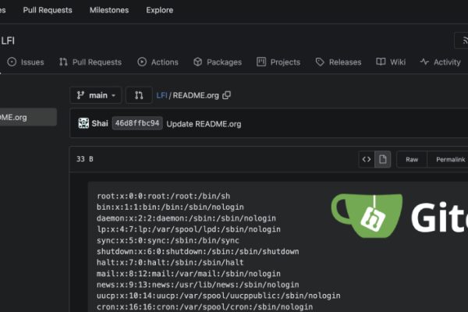This screenshot has width=468, height=312.
Task: Click the cron:x:16:16 line
Action: pyautogui.click(x=204, y=307)
